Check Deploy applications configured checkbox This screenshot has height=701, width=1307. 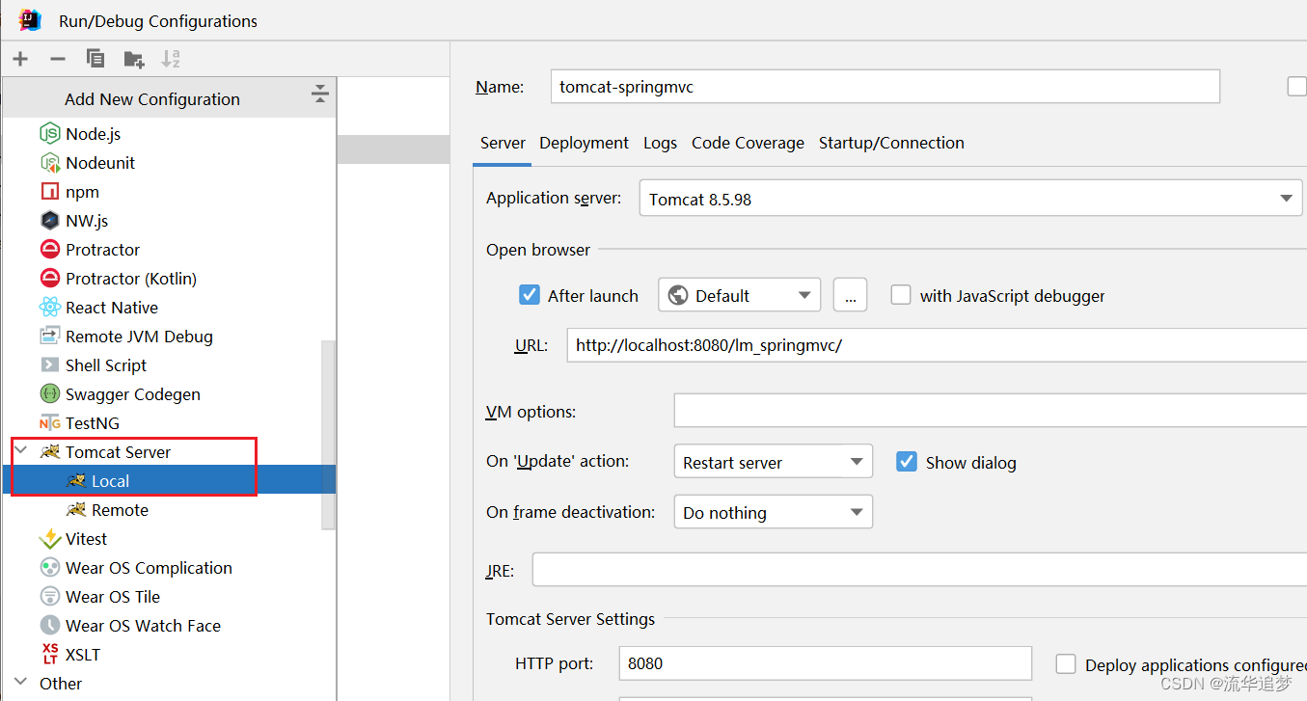[1066, 664]
